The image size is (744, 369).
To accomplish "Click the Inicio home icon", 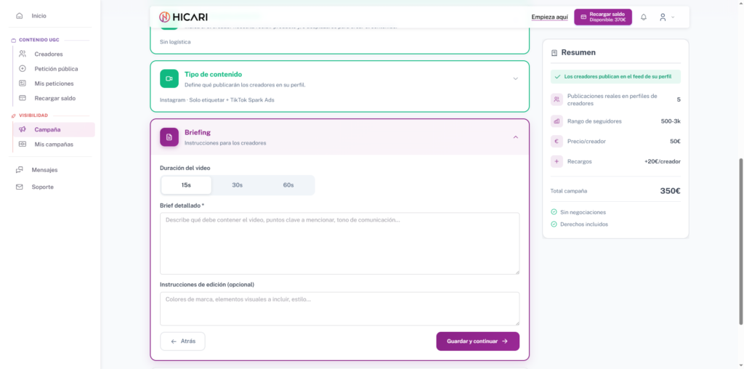I will tap(19, 15).
